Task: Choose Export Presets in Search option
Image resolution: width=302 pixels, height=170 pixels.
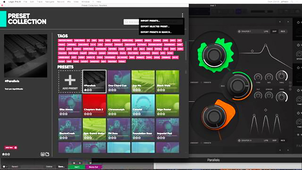Action: point(156,32)
